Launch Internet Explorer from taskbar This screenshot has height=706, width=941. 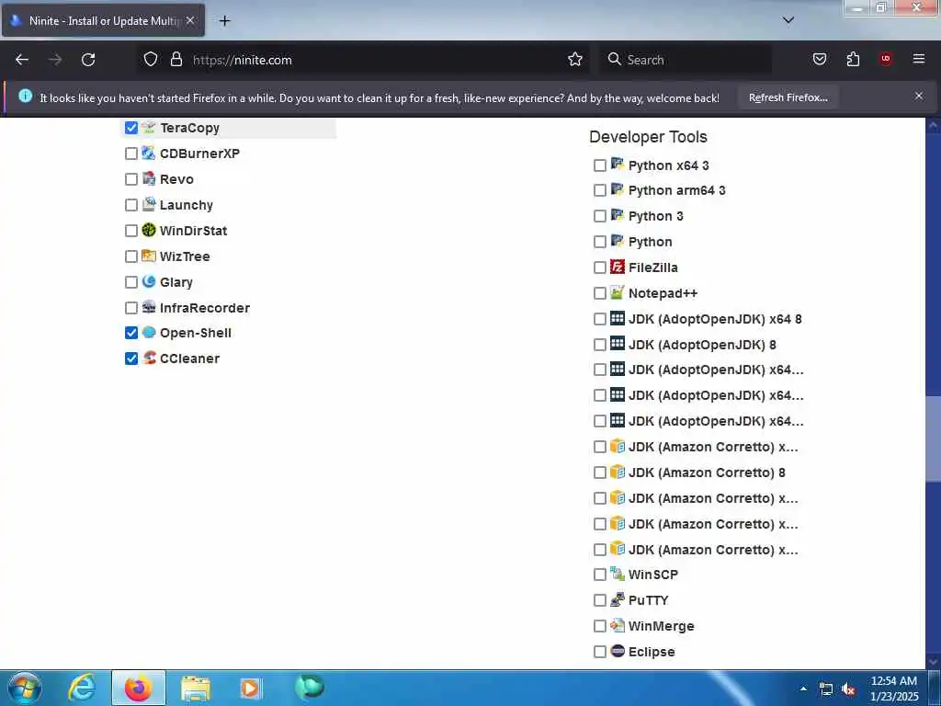(x=82, y=688)
